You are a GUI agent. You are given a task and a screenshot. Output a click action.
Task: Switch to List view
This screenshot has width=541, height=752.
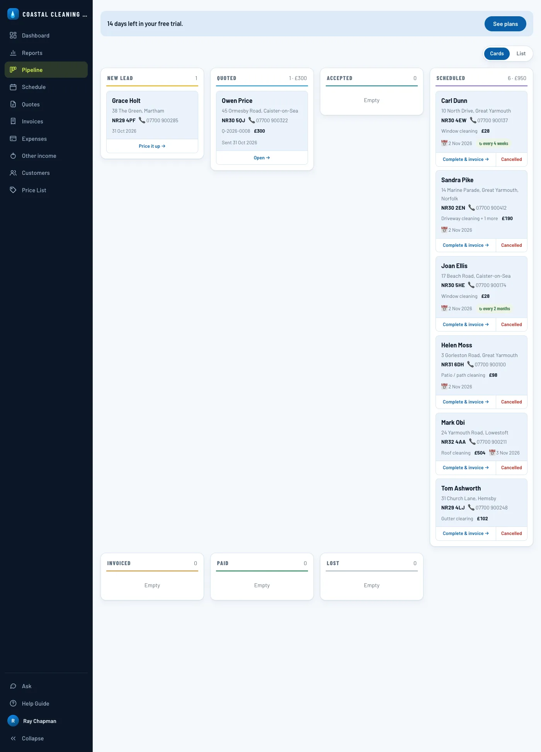521,54
